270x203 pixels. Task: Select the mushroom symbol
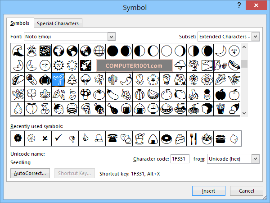[85, 94]
